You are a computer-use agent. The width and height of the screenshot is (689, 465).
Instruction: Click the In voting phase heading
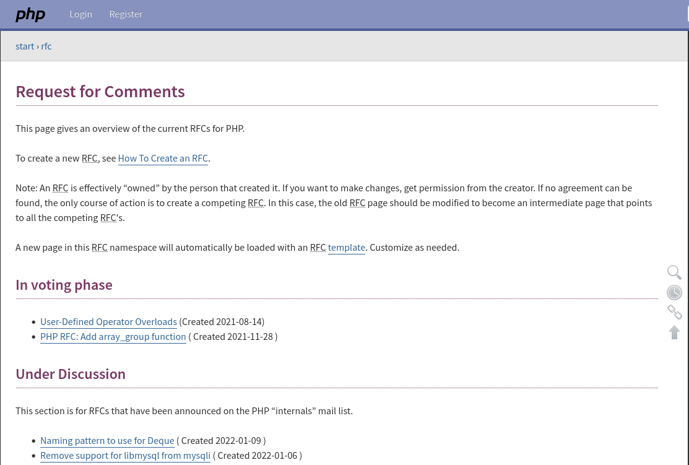click(64, 285)
